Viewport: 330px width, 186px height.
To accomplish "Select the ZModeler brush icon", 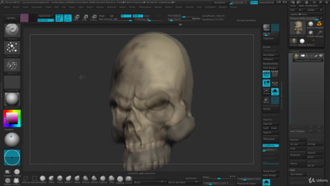I will pos(8,181).
